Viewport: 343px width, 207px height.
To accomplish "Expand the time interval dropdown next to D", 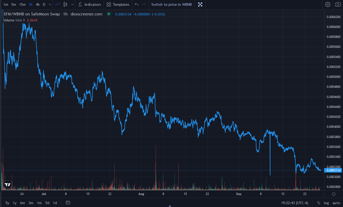I will pyautogui.click(x=50, y=4).
